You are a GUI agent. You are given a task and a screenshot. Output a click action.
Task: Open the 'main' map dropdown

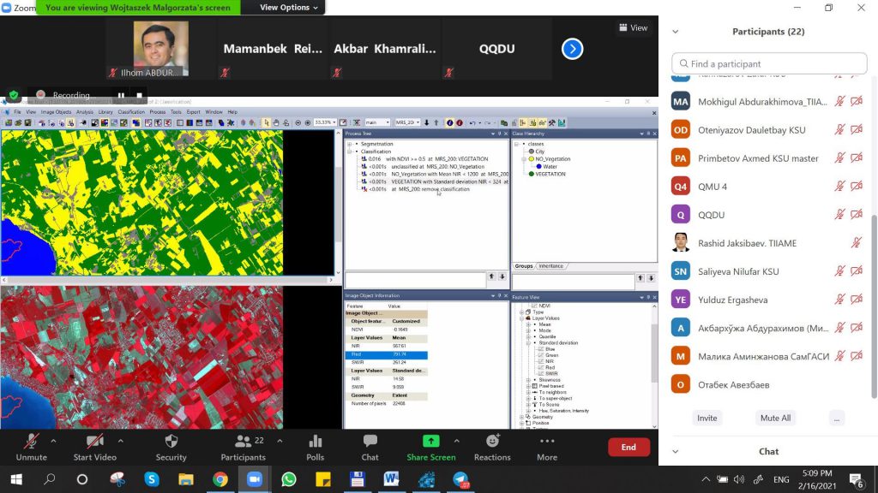(x=388, y=123)
